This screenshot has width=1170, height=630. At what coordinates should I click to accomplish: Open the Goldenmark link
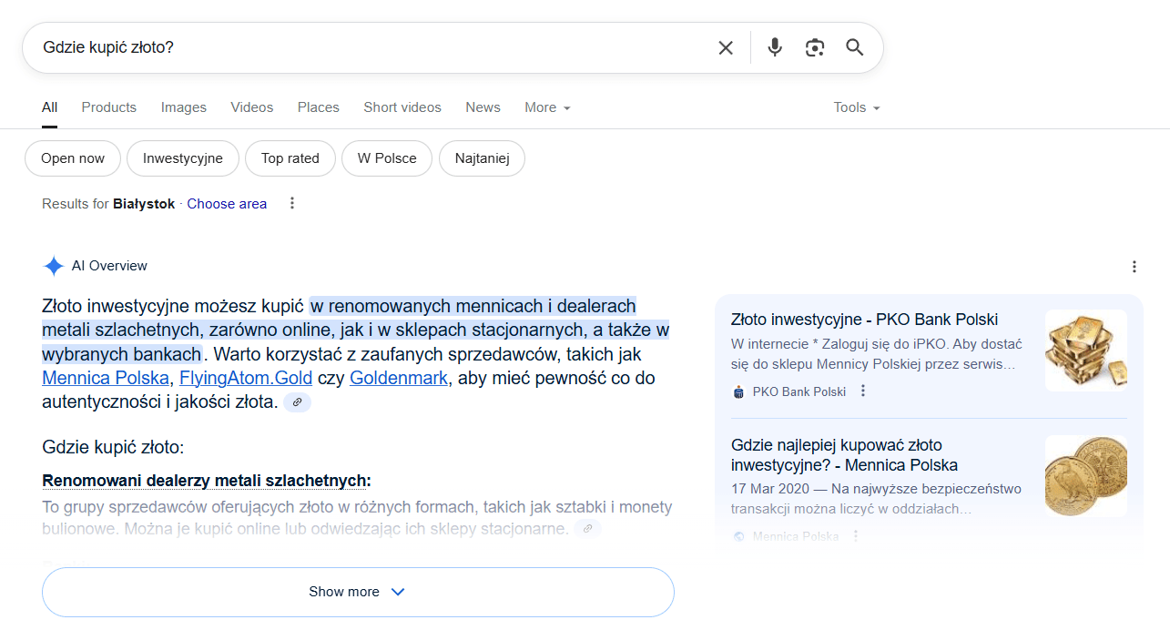tap(399, 378)
